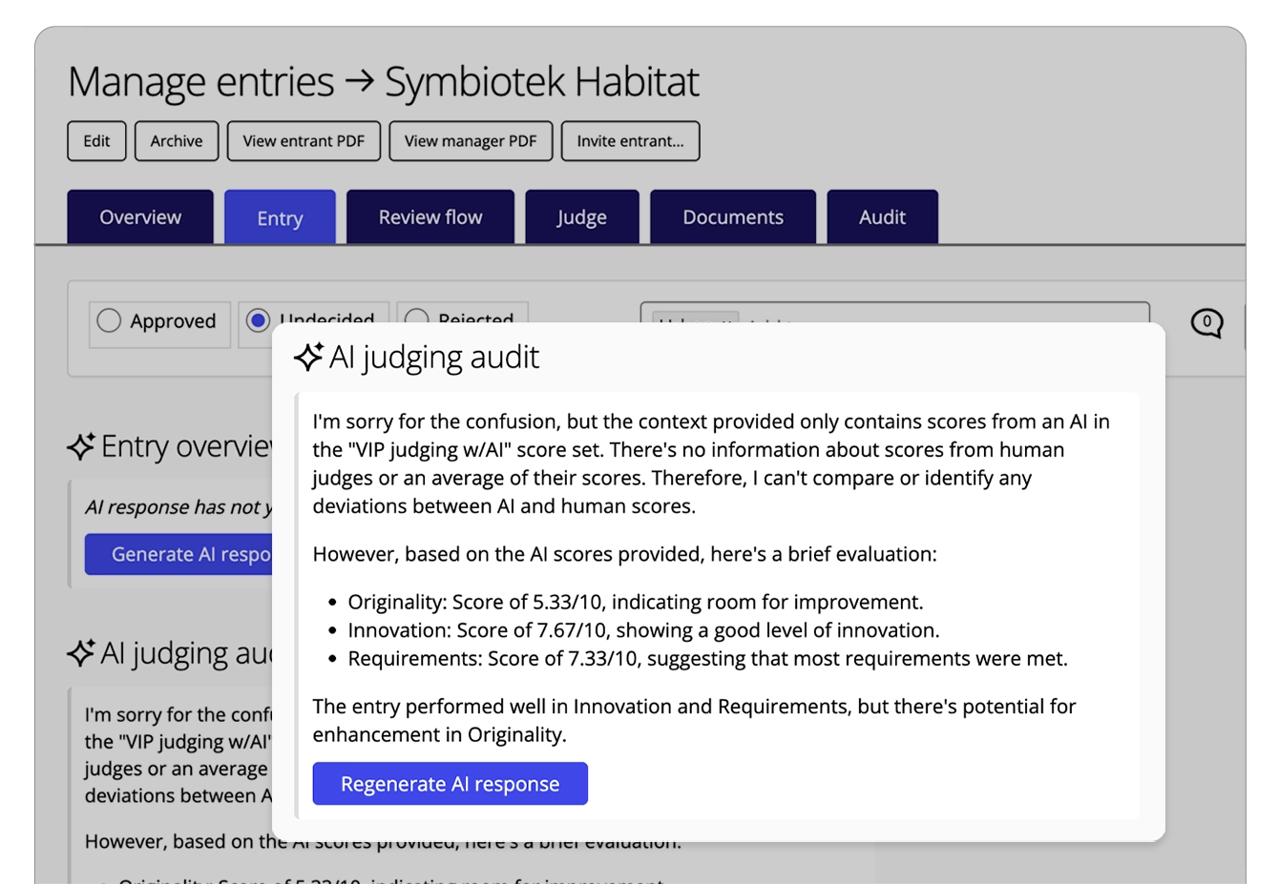
Task: Open the manager PDF view
Action: (x=471, y=140)
